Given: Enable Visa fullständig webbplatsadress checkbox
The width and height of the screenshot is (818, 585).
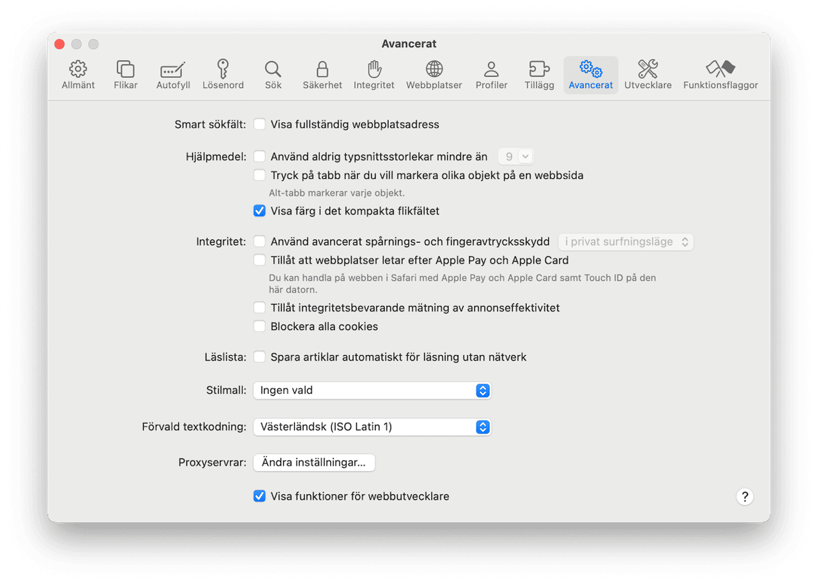Looking at the screenshot, I should (260, 124).
